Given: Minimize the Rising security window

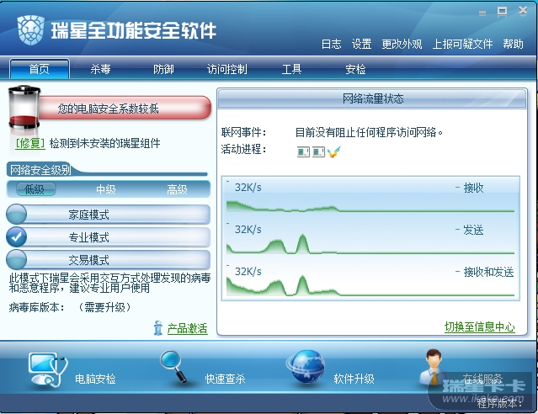Looking at the screenshot, I should click(482, 13).
